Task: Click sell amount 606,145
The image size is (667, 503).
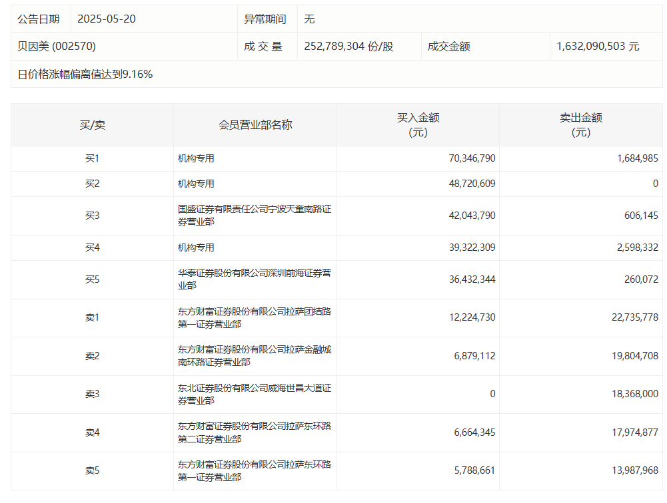Action: 641,216
